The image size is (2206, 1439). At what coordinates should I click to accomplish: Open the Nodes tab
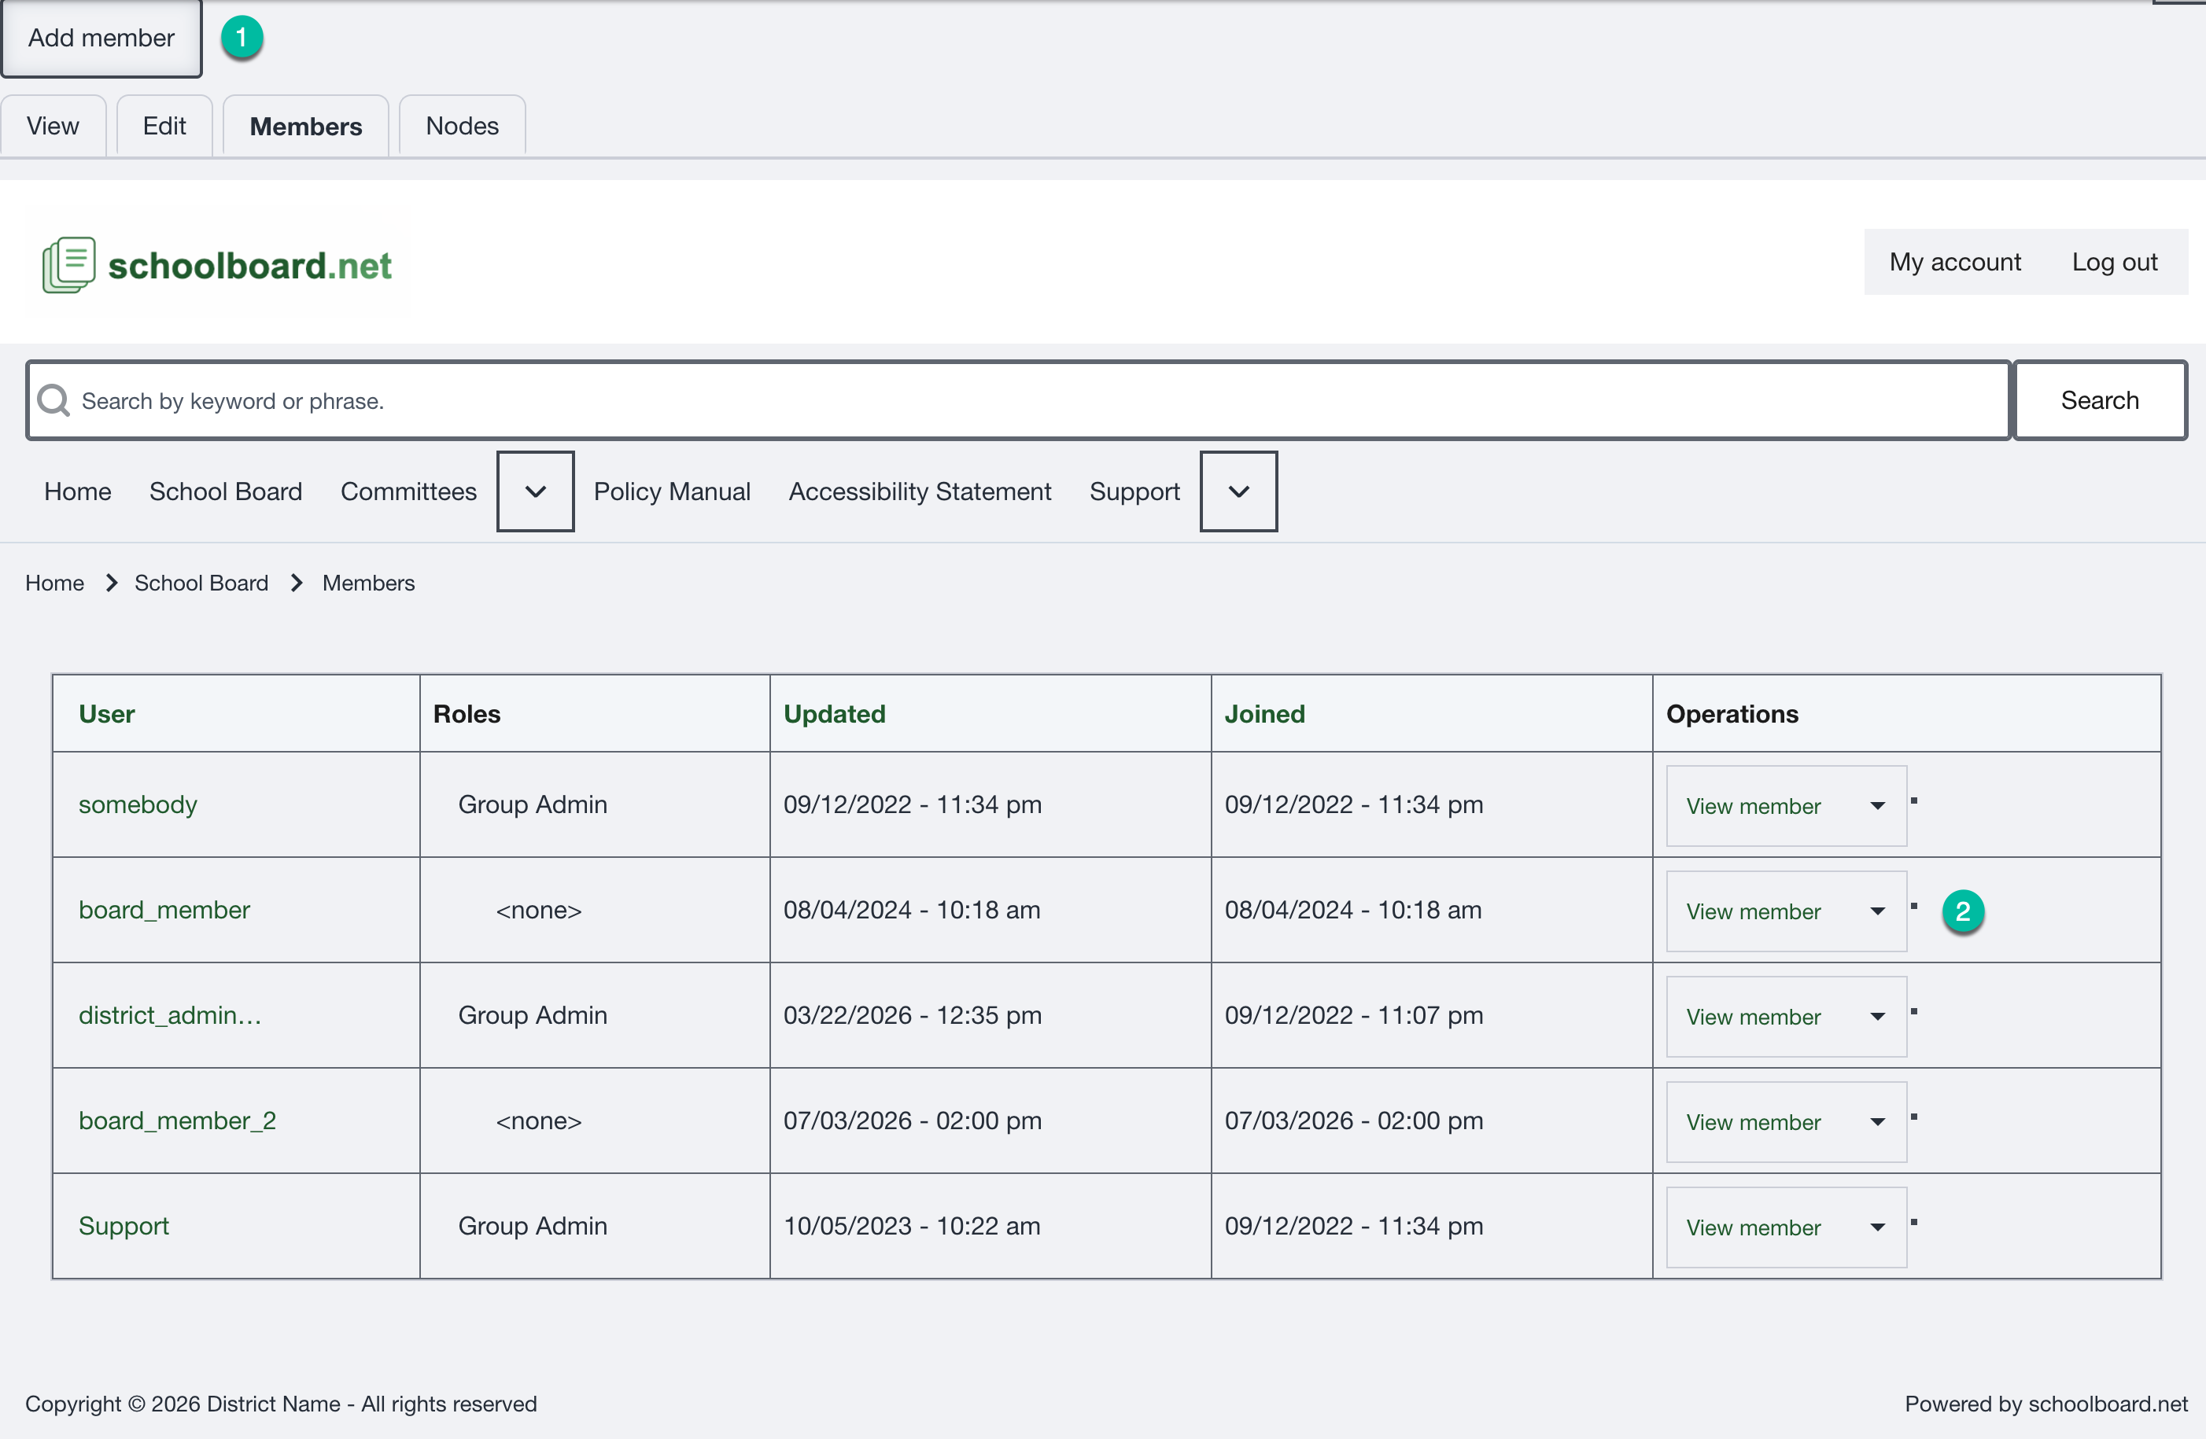pyautogui.click(x=462, y=126)
